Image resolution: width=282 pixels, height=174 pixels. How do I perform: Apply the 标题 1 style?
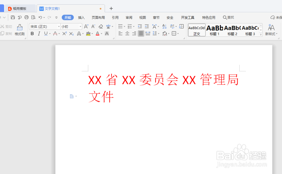pyautogui.click(x=215, y=29)
